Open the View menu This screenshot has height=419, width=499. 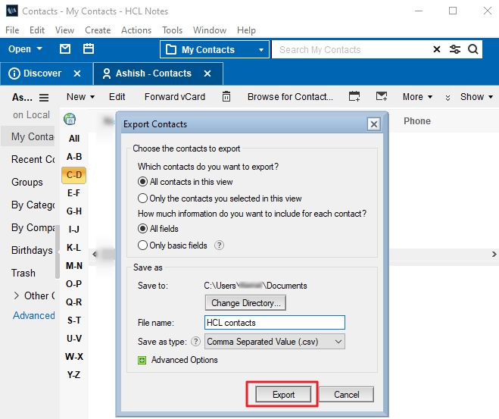(x=64, y=30)
